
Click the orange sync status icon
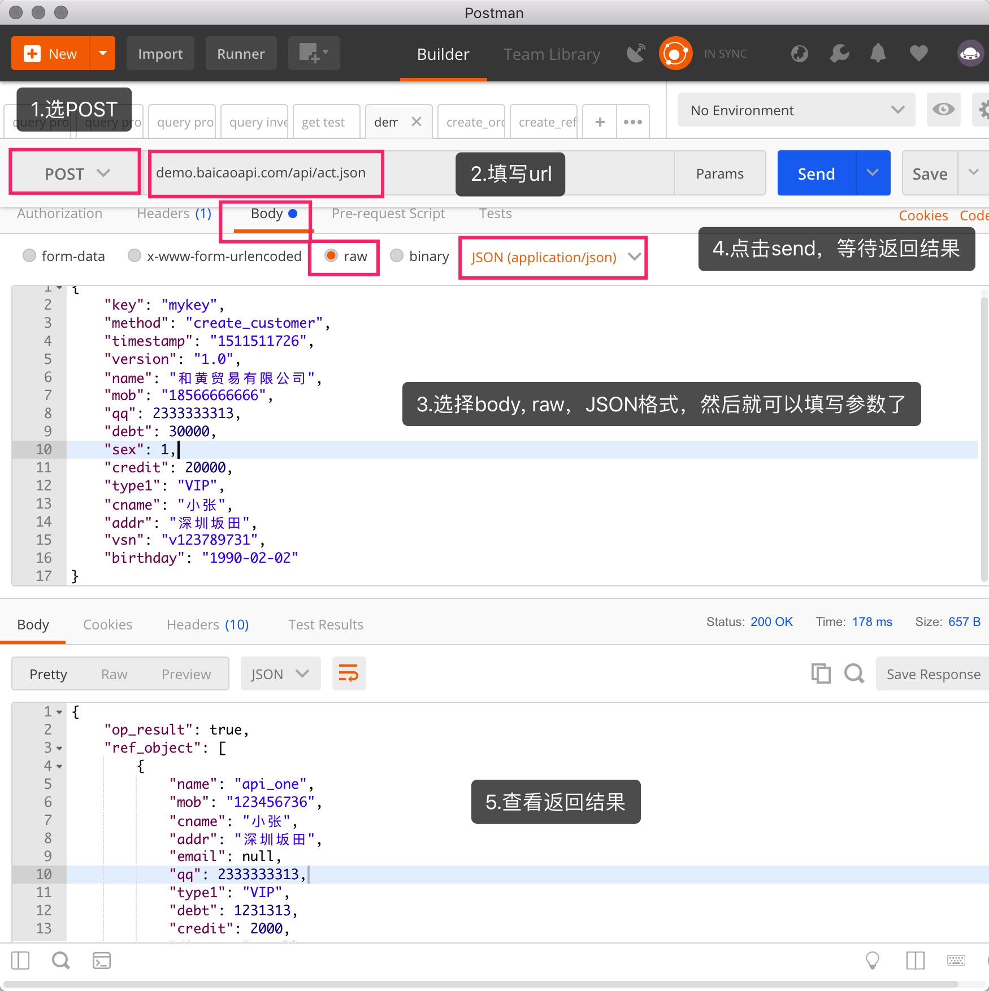[675, 54]
